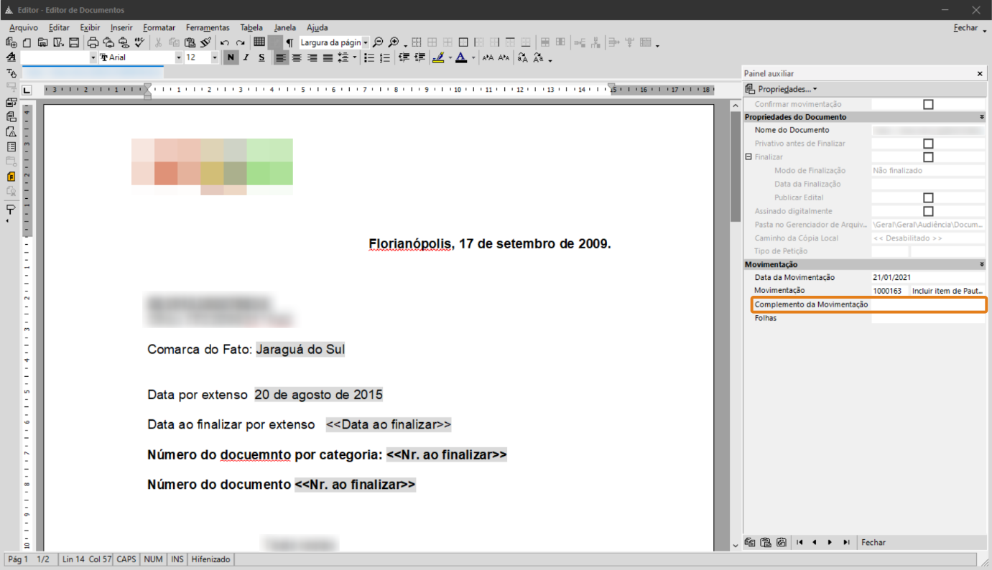
Task: Apply underline S formatting
Action: click(x=261, y=57)
